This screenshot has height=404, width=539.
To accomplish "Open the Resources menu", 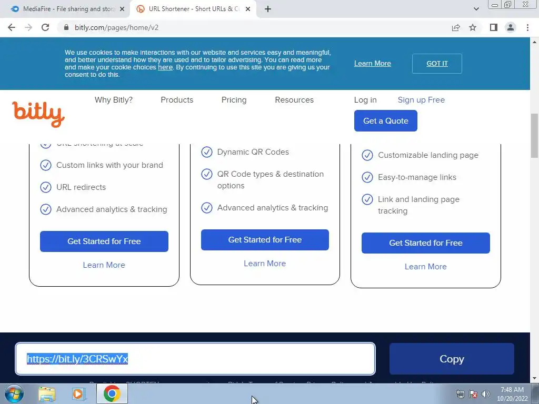I will tap(294, 100).
